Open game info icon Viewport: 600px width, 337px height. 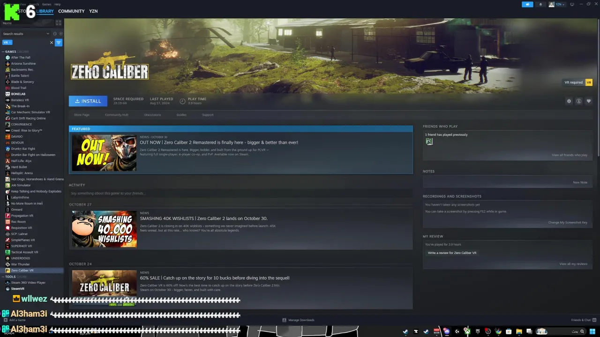[579, 101]
